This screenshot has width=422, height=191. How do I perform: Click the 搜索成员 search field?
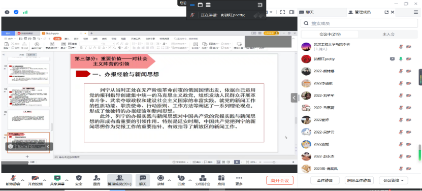pyautogui.click(x=359, y=23)
